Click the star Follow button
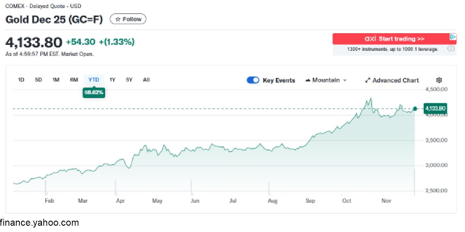Viewport: 465px width, 232px height. (128, 19)
